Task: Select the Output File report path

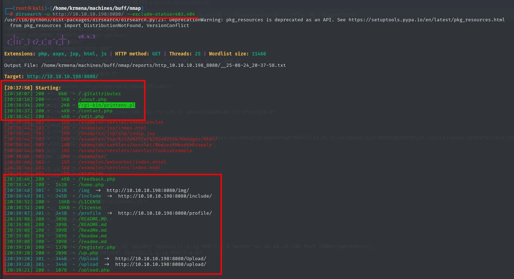Action: coord(163,65)
